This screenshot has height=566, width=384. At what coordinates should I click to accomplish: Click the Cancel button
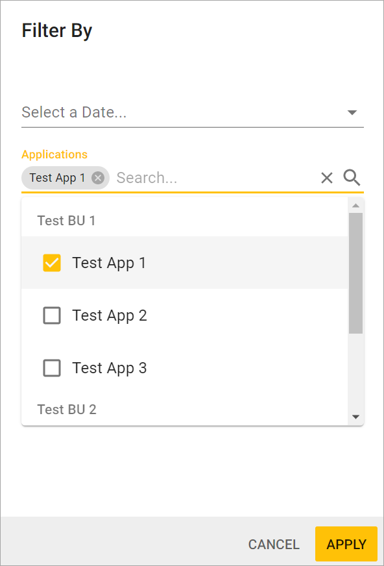pyautogui.click(x=274, y=545)
